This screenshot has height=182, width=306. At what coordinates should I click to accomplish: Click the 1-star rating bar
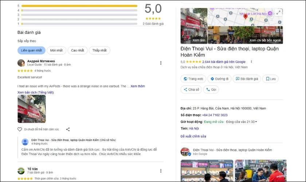tap(79, 24)
